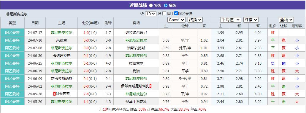
Task: Open the 洛斯安第斯 team link
Action: (x=136, y=48)
